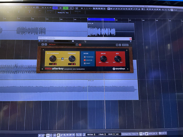Select the Split scissors tool
This screenshot has height=137, width=183.
pos(119,9)
